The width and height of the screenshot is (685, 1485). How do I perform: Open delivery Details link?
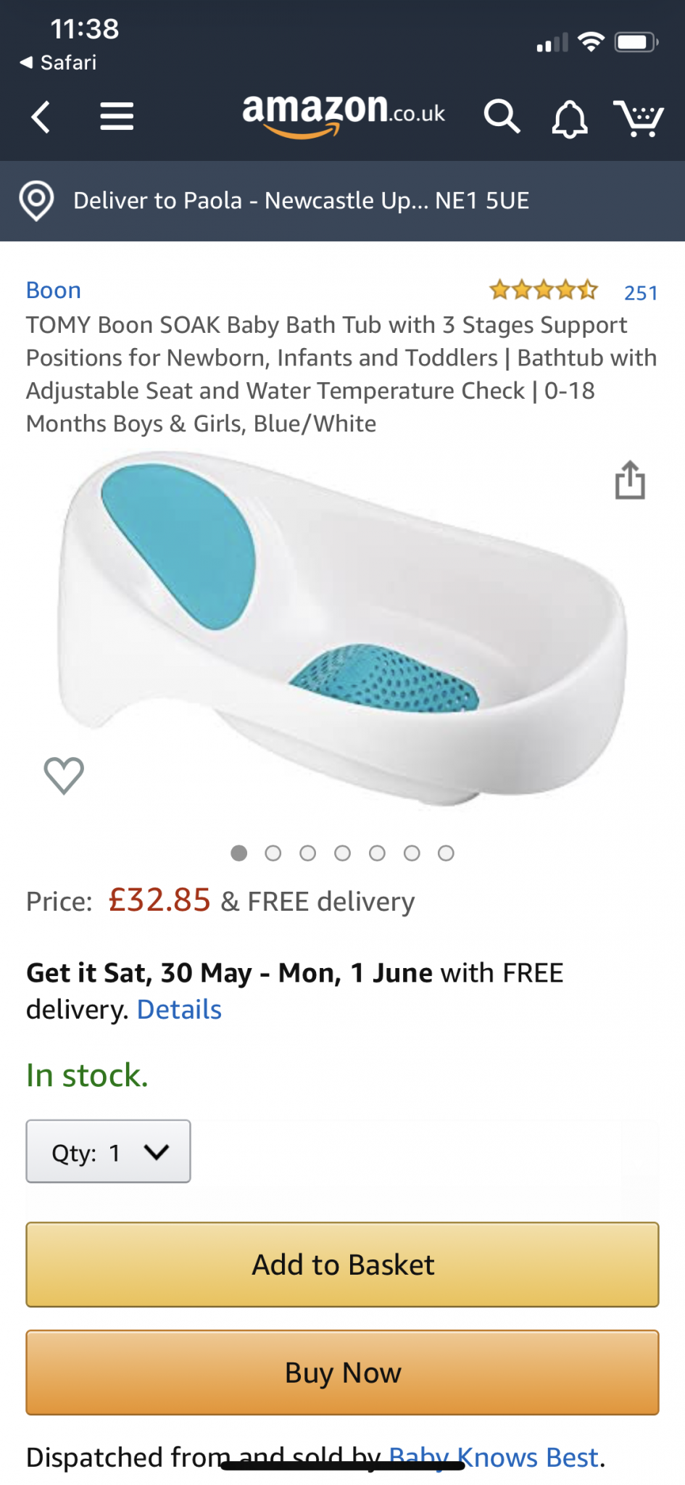pos(179,1009)
